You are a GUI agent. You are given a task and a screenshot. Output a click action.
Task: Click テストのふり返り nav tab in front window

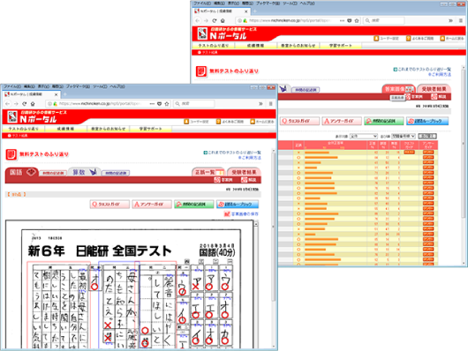coord(24,129)
